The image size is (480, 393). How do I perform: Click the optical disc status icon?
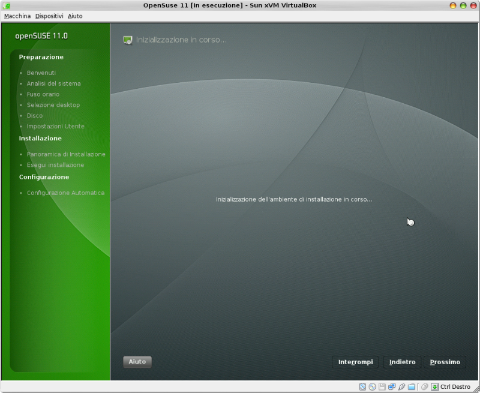tap(373, 387)
